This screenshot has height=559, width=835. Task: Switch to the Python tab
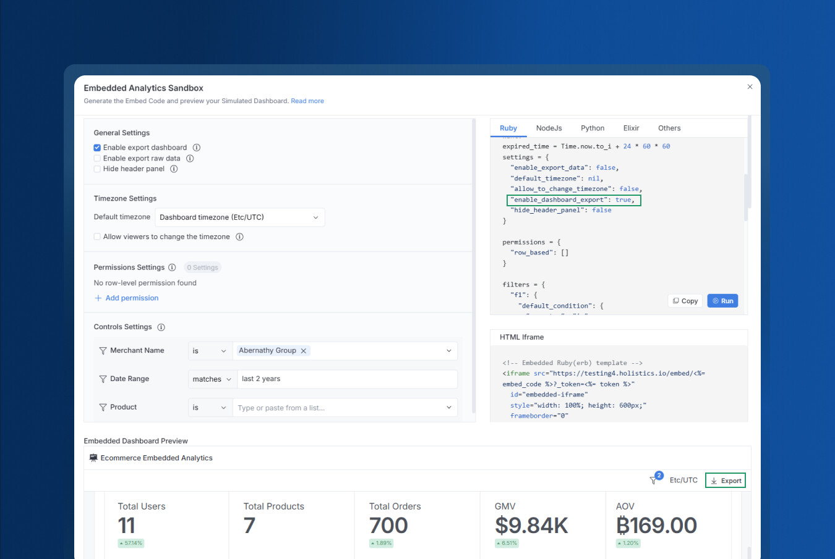tap(593, 128)
